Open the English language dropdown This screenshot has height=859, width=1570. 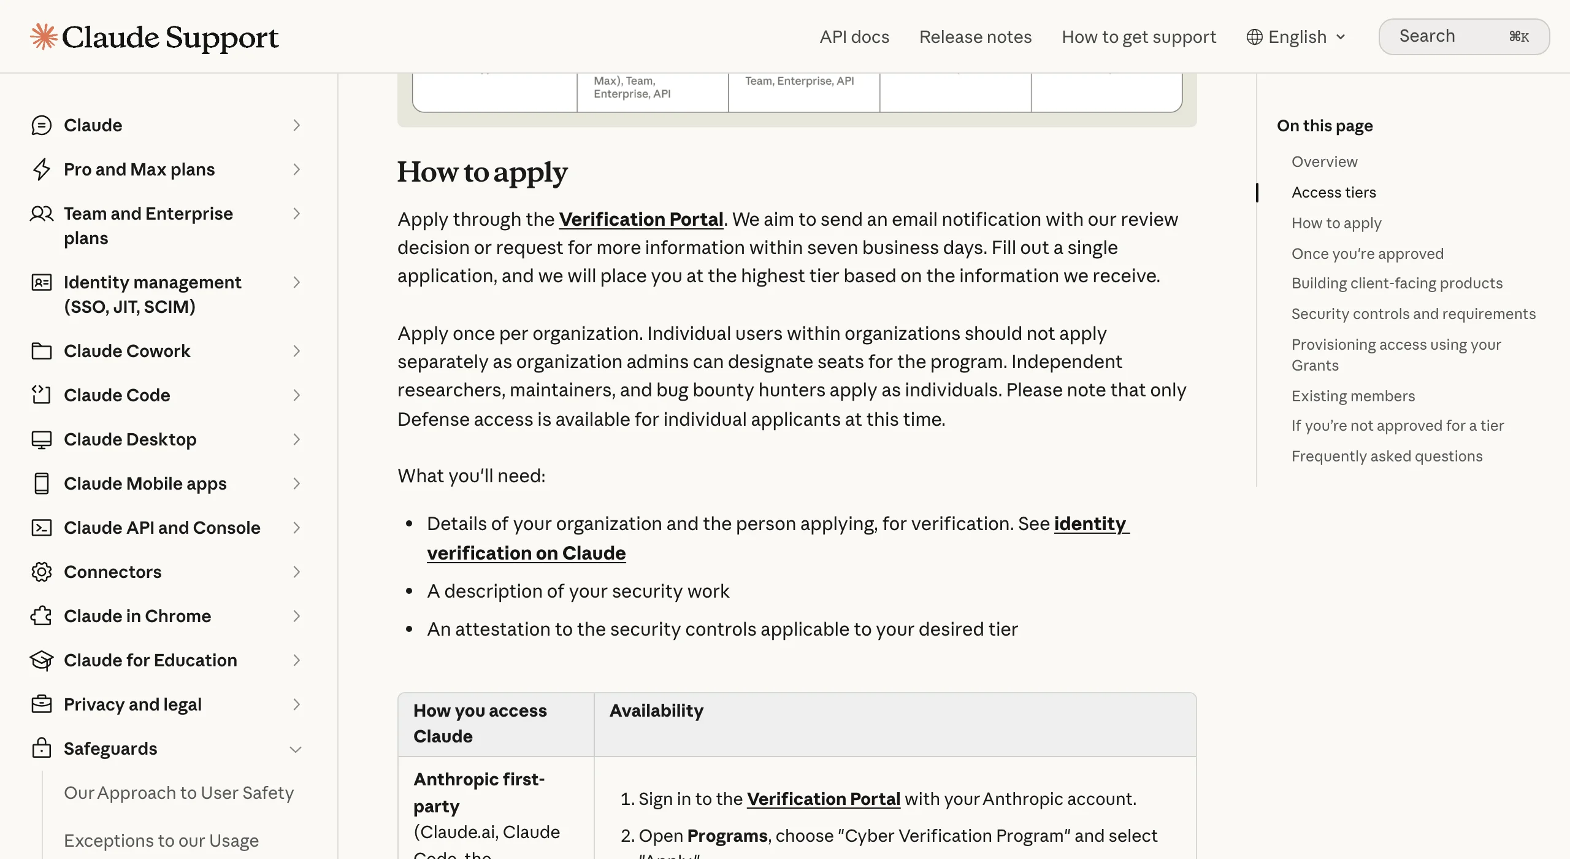tap(1296, 37)
